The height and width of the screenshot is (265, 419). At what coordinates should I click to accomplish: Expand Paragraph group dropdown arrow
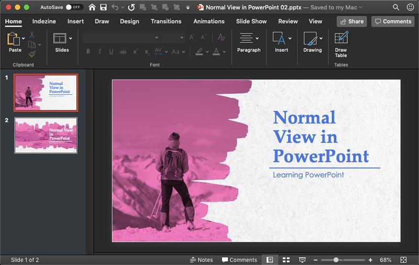257,38
